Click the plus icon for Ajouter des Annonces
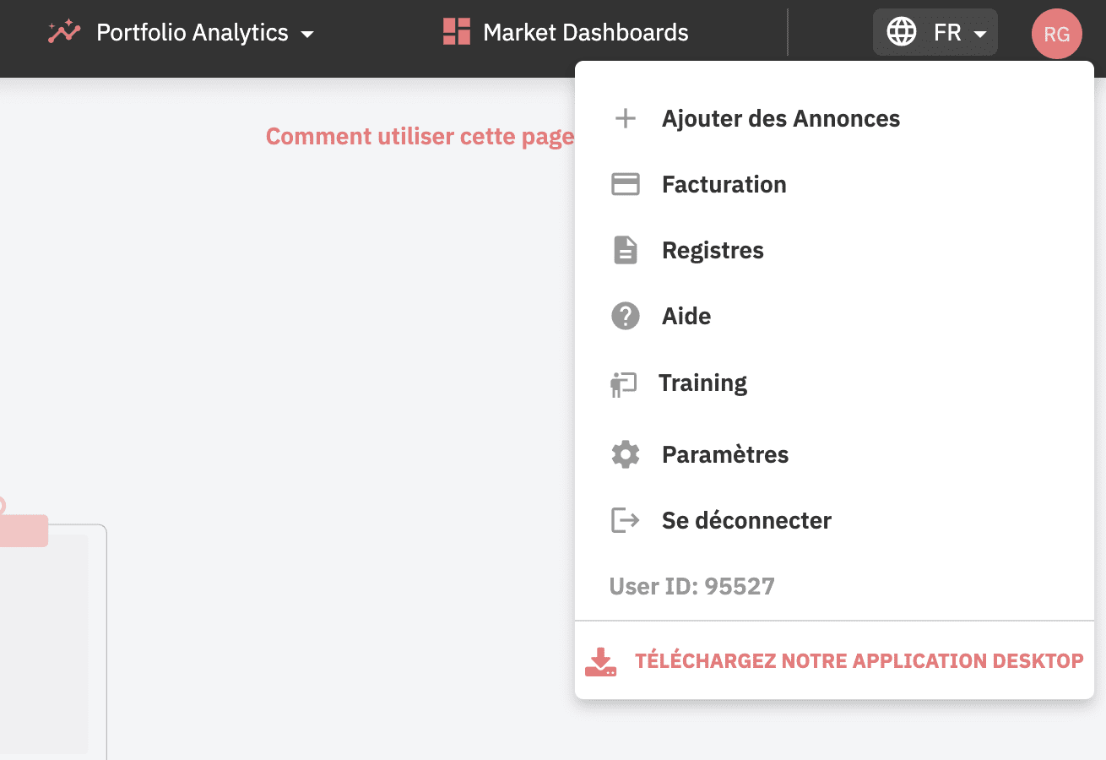1106x760 pixels. tap(626, 118)
